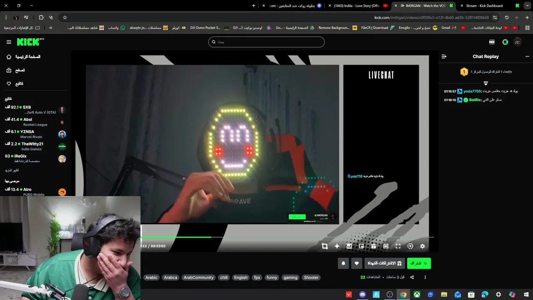Share the video via share icon
The width and height of the screenshot is (533, 300).
(412, 277)
